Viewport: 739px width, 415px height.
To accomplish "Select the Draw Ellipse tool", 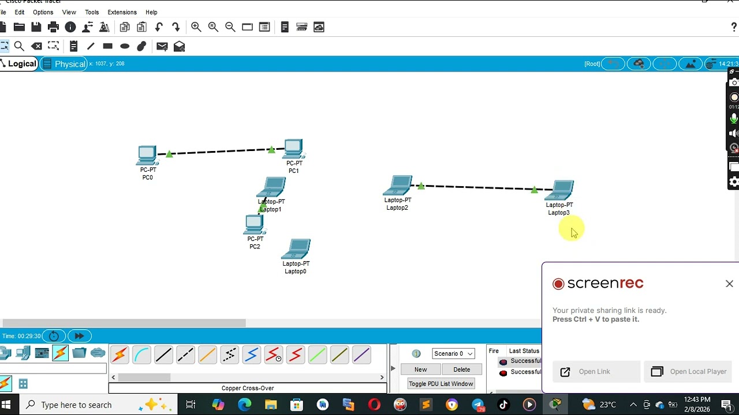I will coord(125,46).
